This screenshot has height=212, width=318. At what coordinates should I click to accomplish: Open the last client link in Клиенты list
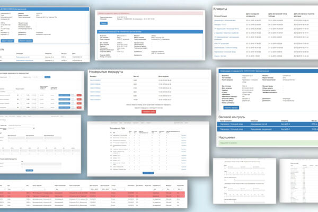click(220, 56)
